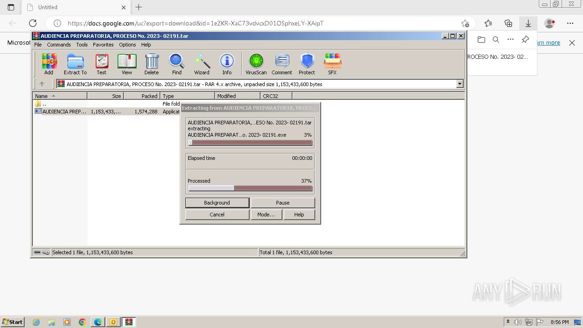Refresh the Edge browser page
This screenshot has height=328, width=583.
point(33,23)
